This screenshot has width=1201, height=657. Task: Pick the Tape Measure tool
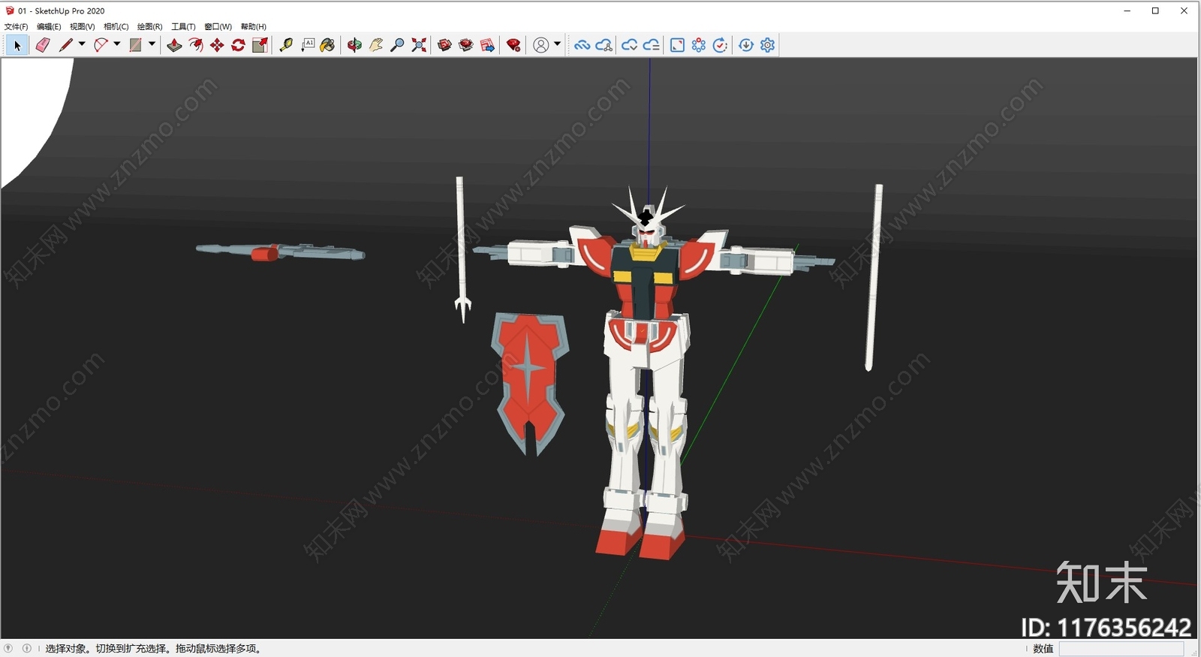coord(286,45)
